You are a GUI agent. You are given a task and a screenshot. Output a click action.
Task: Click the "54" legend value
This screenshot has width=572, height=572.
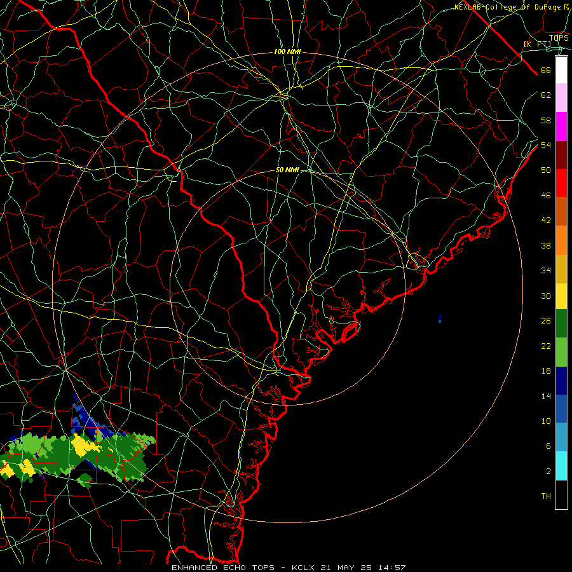(546, 145)
